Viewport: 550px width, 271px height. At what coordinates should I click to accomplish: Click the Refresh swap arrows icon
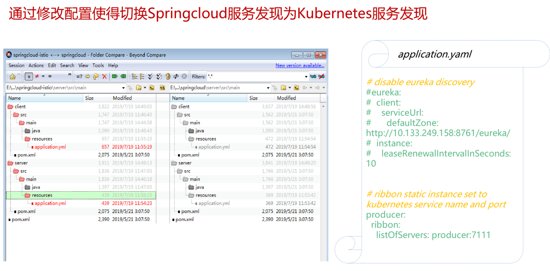[176, 77]
